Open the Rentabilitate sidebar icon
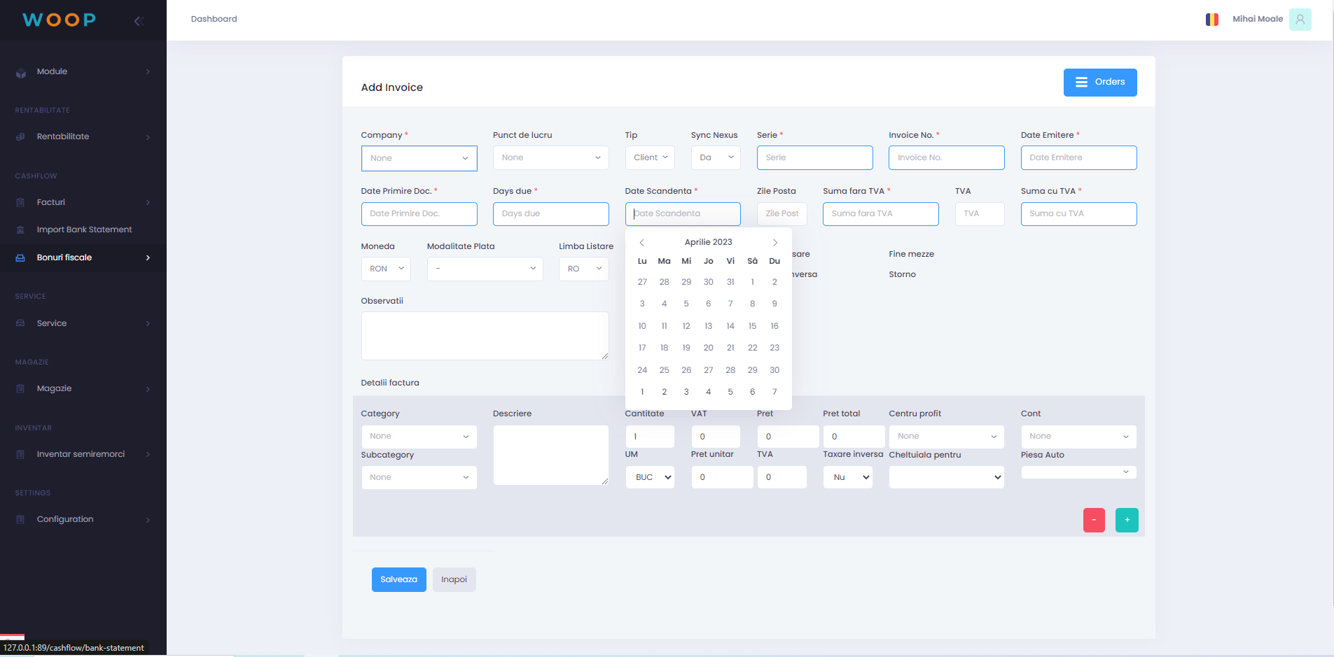 pyautogui.click(x=20, y=136)
